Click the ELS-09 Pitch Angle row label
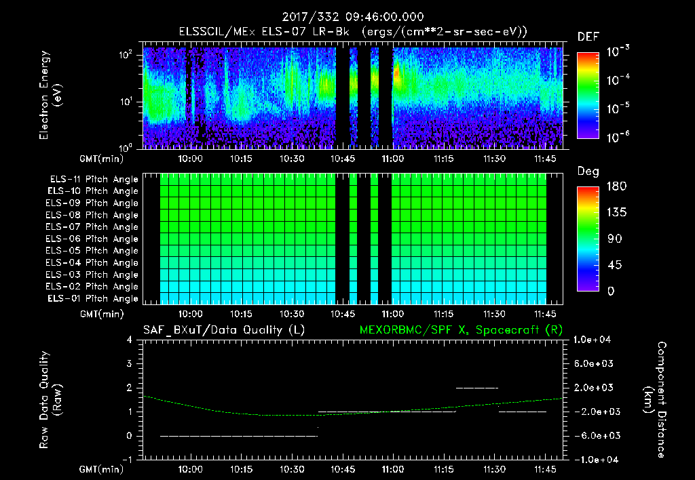The width and height of the screenshot is (695, 480). tap(92, 203)
